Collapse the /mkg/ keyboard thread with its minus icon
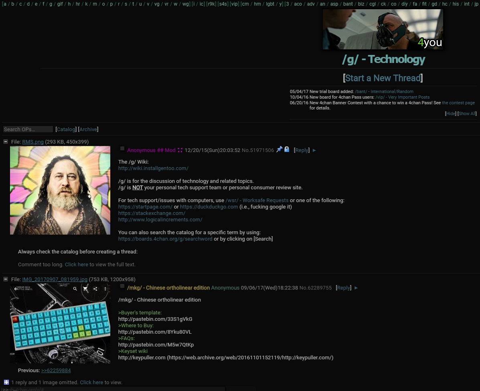The height and width of the screenshot is (391, 480). (5, 280)
